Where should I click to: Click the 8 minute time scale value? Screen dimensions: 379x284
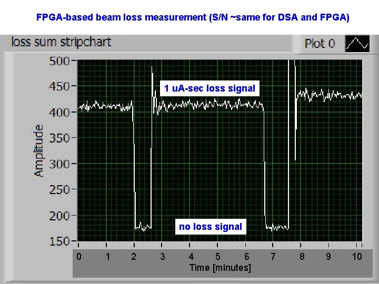[x=302, y=256]
